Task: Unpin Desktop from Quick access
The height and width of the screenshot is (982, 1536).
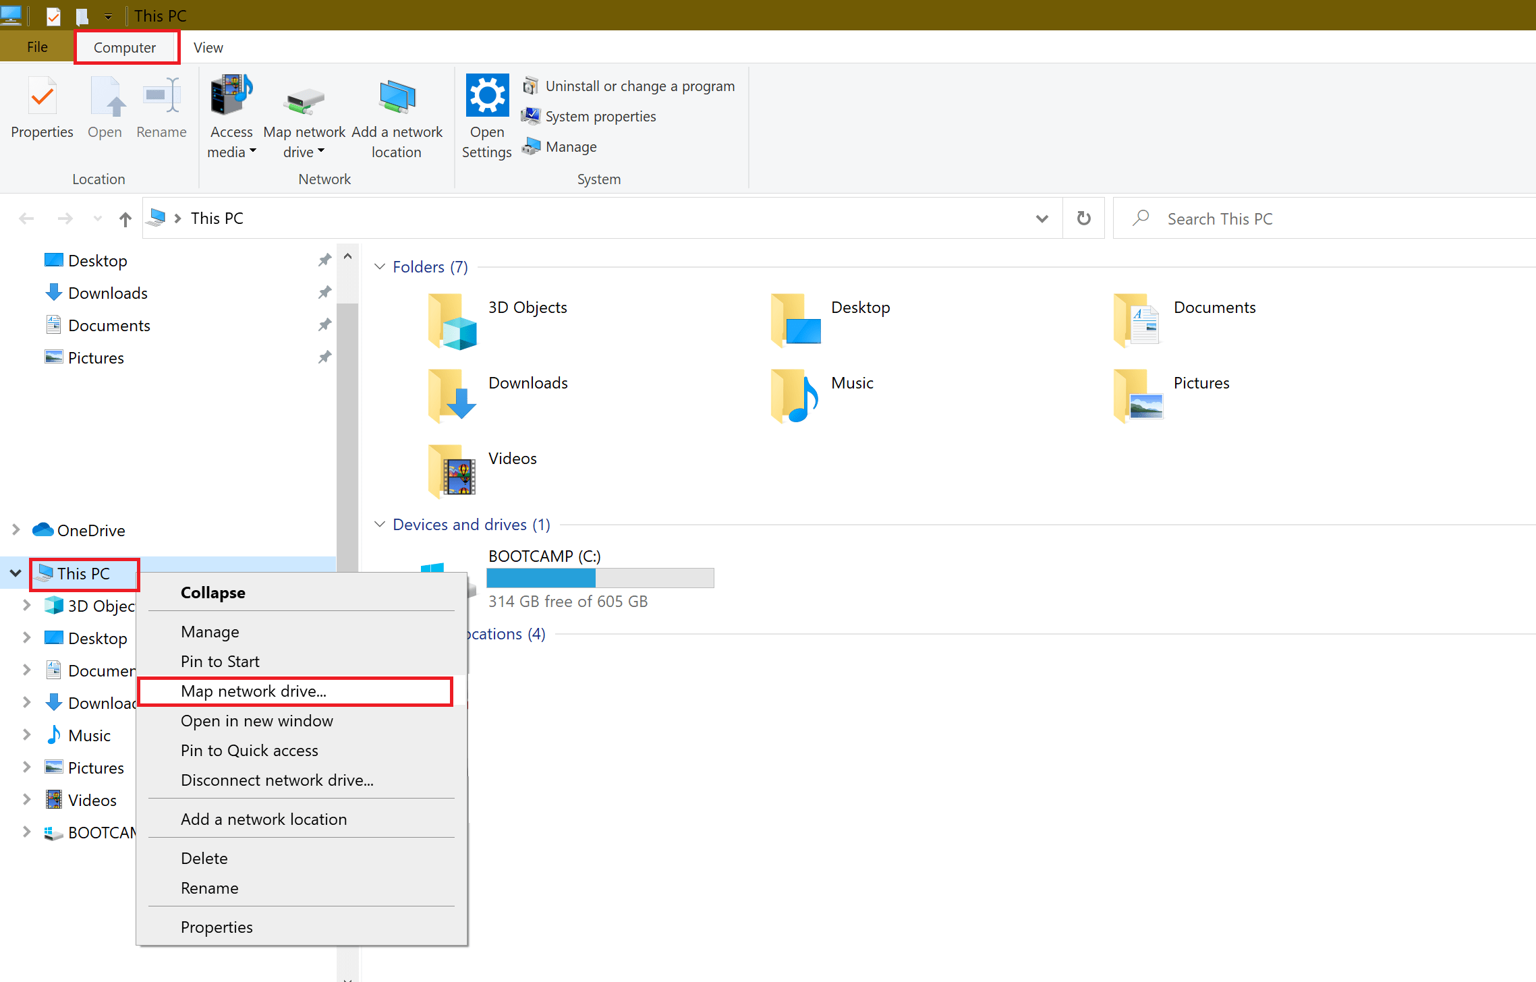Action: 324,259
